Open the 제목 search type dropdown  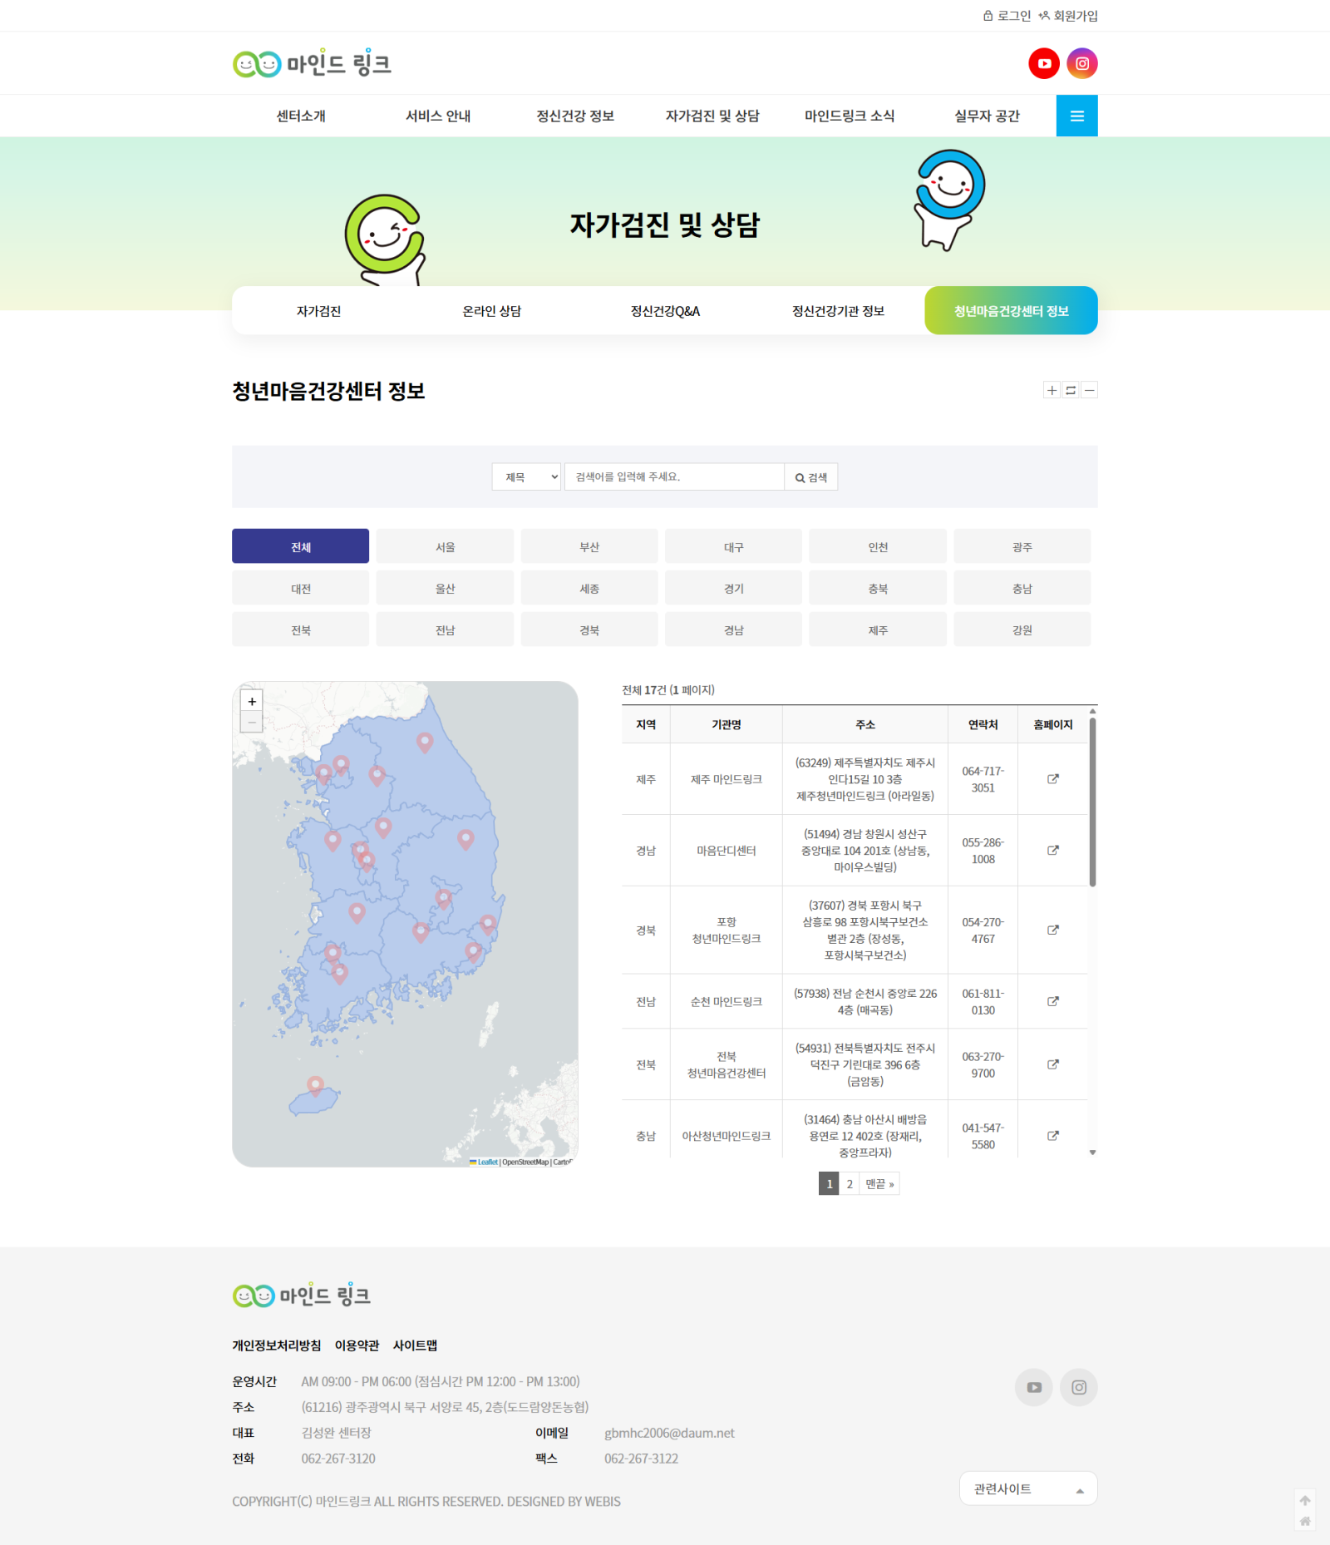coord(526,477)
